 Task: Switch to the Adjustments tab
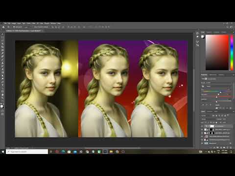pos(213,75)
